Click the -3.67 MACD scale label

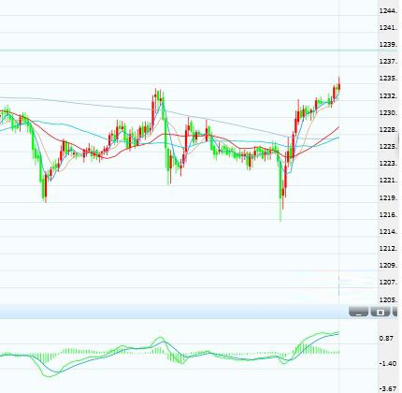point(388,389)
